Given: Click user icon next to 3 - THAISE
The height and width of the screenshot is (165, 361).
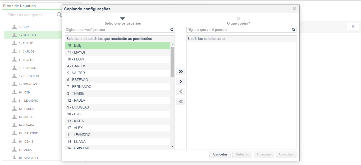Looking at the screenshot, I should click(15, 43).
